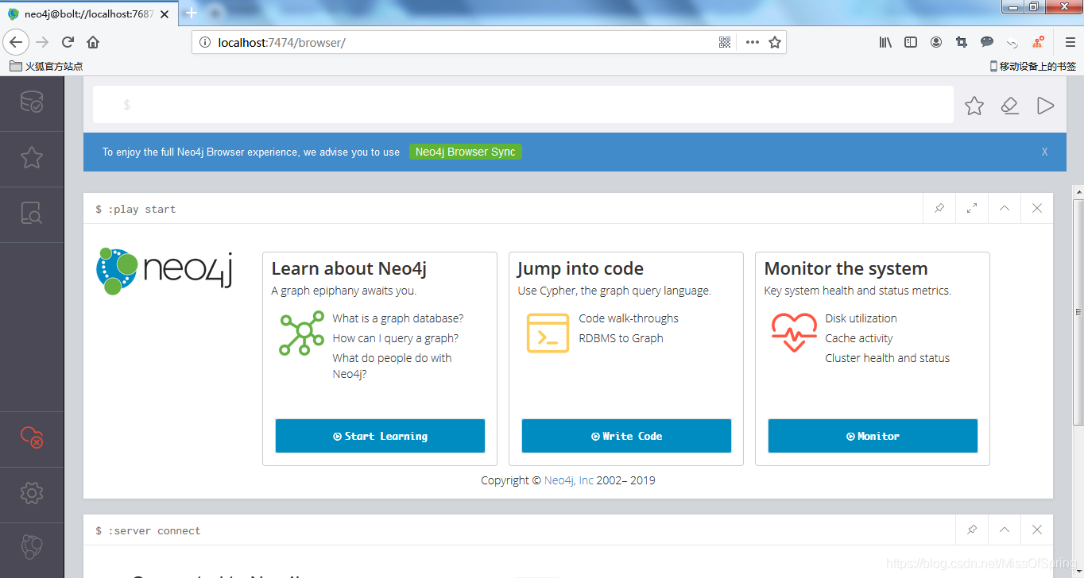1084x578 pixels.
Task: Collapse the :server connect frame
Action: [1005, 530]
